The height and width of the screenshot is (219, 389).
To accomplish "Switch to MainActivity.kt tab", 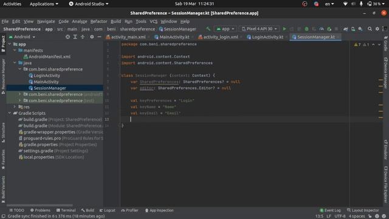I will click(171, 37).
